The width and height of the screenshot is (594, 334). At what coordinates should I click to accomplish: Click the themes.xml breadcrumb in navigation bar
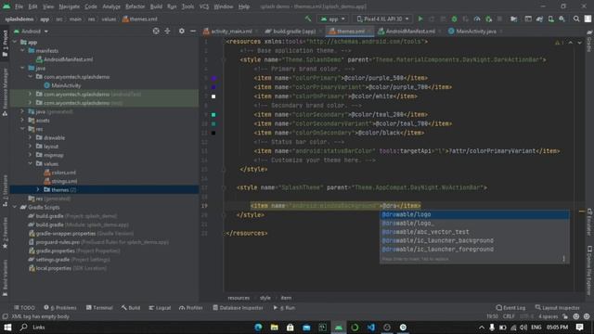coord(140,19)
